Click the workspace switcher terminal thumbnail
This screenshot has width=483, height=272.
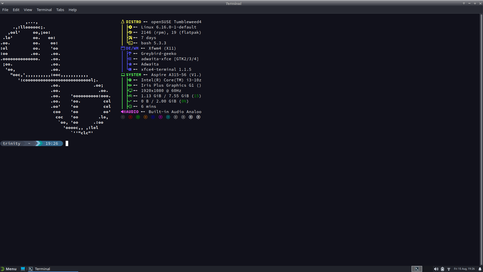[417, 269]
